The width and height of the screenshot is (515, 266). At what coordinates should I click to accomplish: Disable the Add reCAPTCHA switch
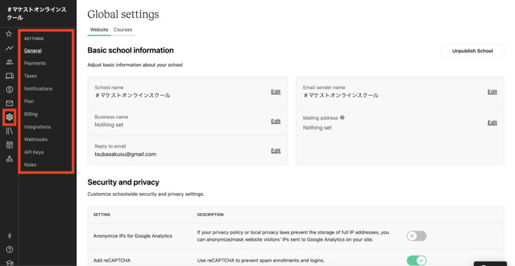click(416, 260)
